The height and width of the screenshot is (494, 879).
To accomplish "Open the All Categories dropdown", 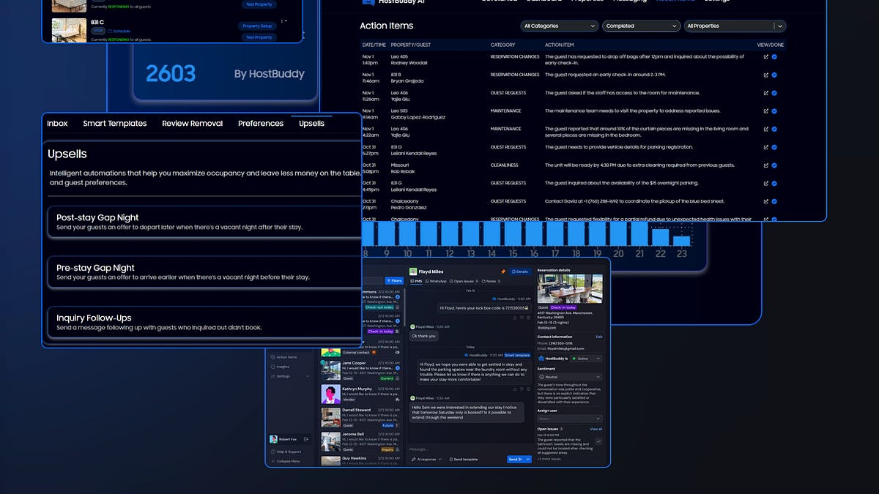I will 560,26.
